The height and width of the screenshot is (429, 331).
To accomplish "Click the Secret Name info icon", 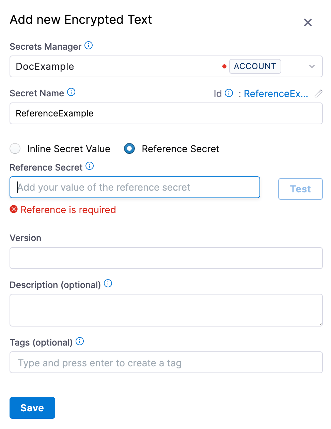I will click(71, 92).
